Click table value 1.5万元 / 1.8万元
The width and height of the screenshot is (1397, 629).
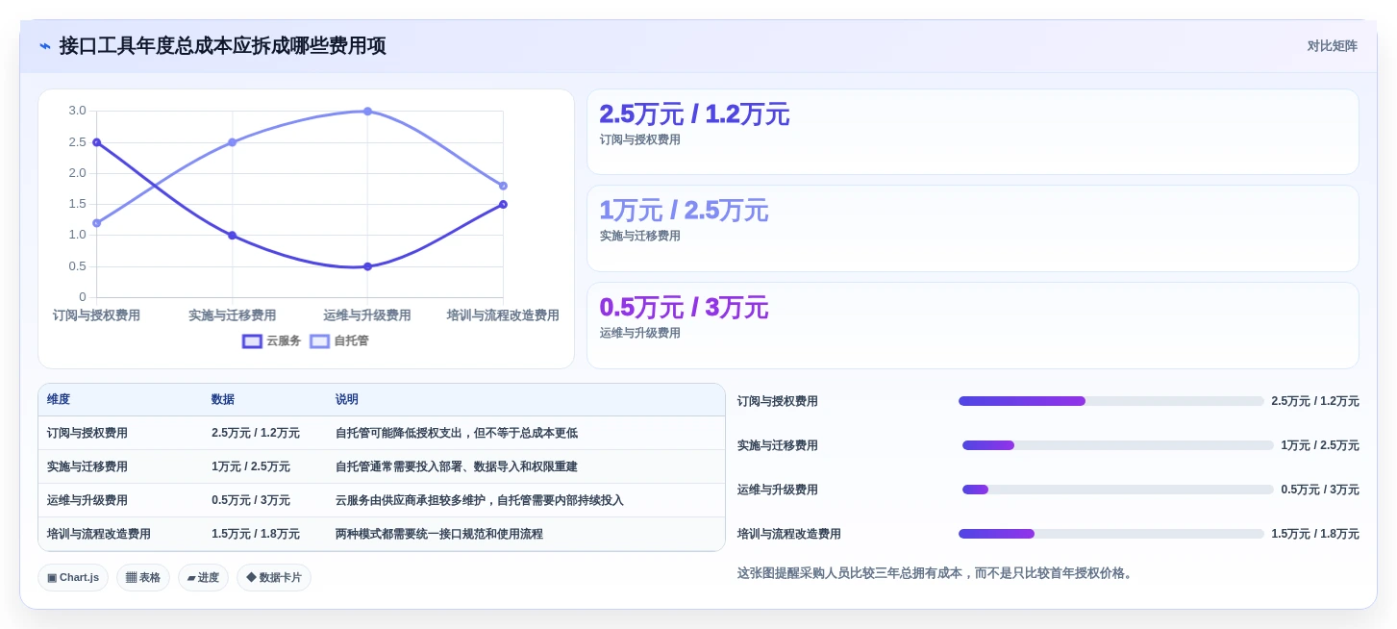(x=256, y=535)
